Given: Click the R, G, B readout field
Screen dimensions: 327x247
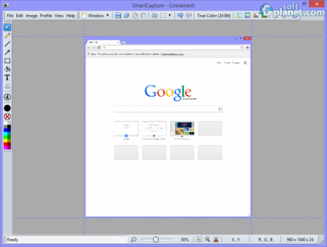Looking at the screenshot, I should (x=266, y=240).
